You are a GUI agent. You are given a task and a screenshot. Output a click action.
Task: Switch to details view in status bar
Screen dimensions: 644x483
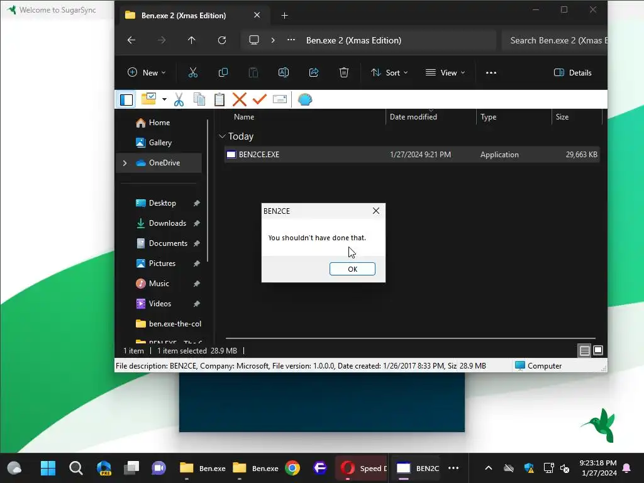[x=584, y=351]
